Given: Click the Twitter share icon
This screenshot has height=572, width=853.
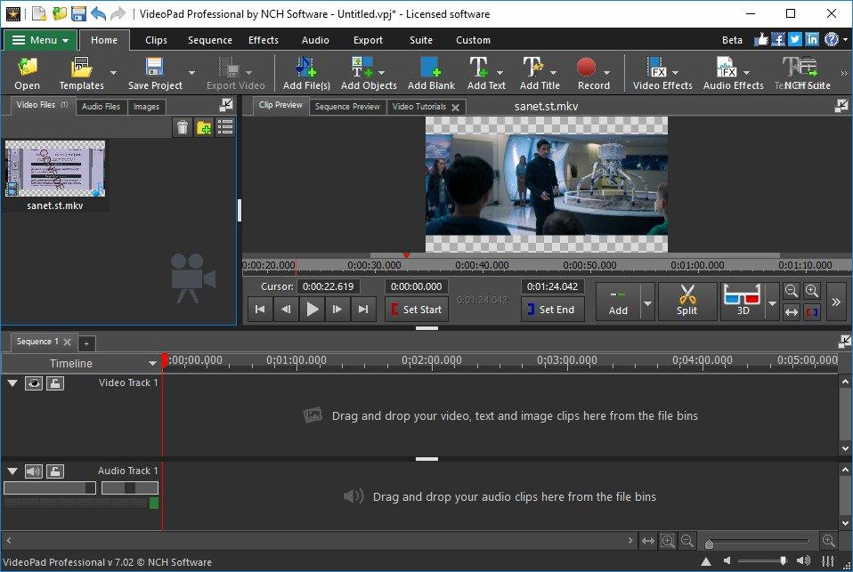Looking at the screenshot, I should pos(795,39).
